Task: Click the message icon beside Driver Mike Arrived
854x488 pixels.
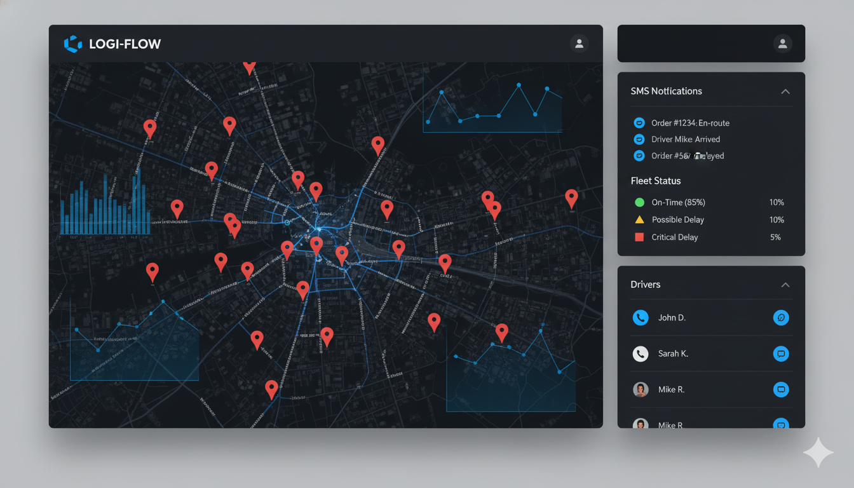Action: [x=639, y=139]
